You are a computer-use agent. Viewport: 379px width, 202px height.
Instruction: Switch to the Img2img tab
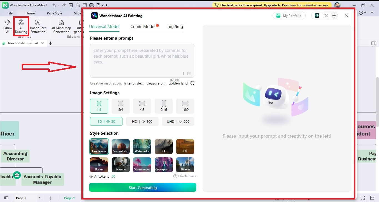pos(175,27)
